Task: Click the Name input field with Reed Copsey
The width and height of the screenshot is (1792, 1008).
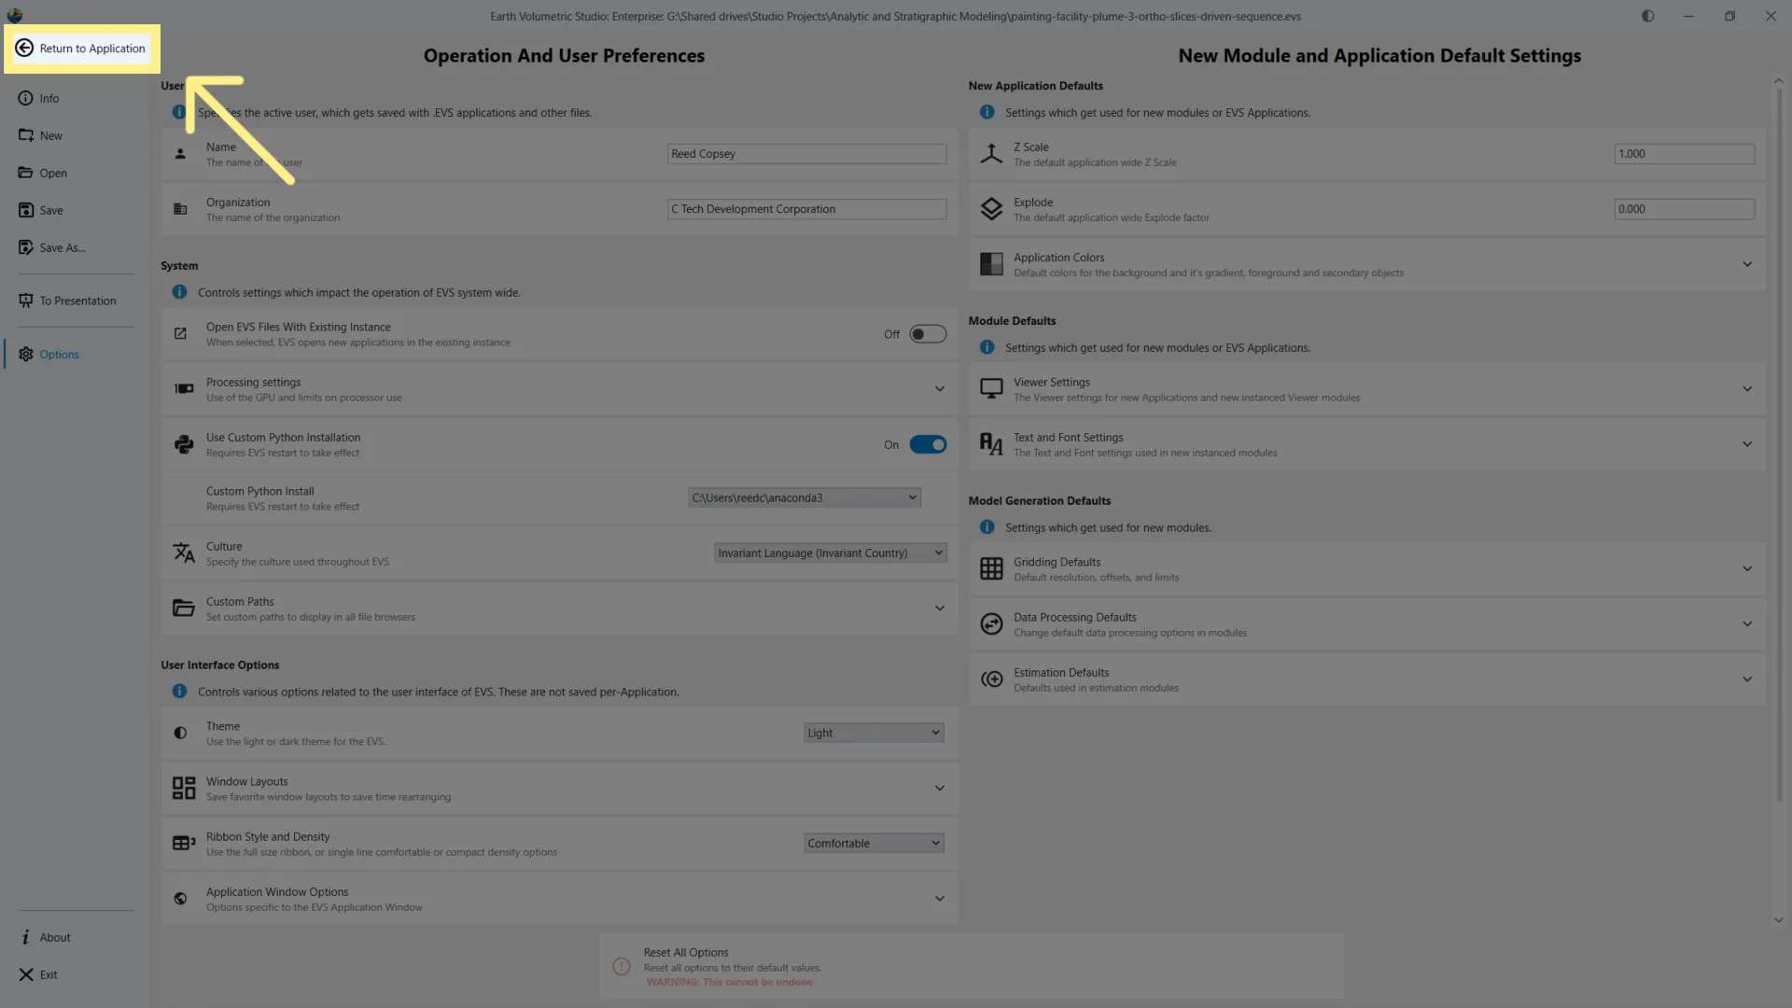Action: tap(807, 154)
